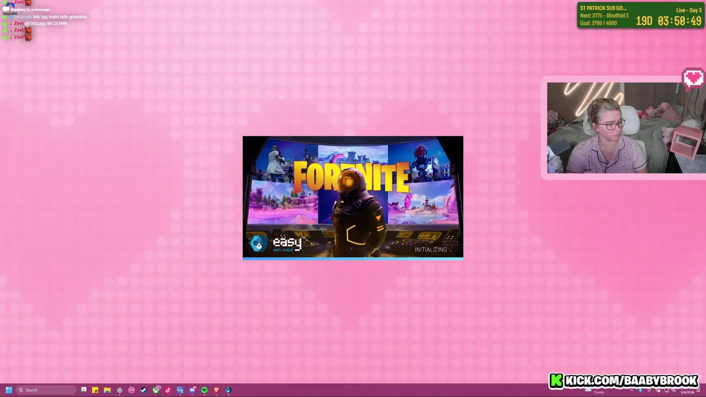
Task: Open Task View from the taskbar
Action: pos(83,390)
